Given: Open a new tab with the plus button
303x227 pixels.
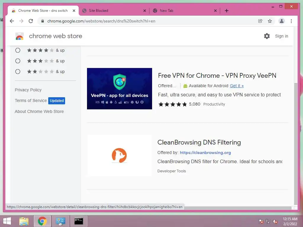Looking at the screenshot, I should 227,11.
